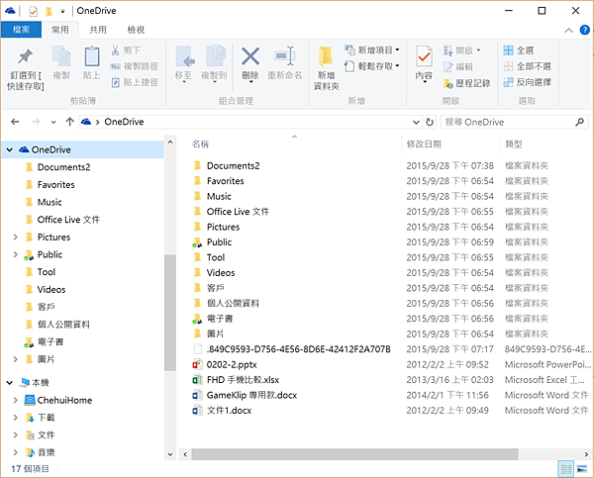Click the Edit (編輯) ribbon icon
This screenshot has height=478, width=594.
[x=448, y=66]
